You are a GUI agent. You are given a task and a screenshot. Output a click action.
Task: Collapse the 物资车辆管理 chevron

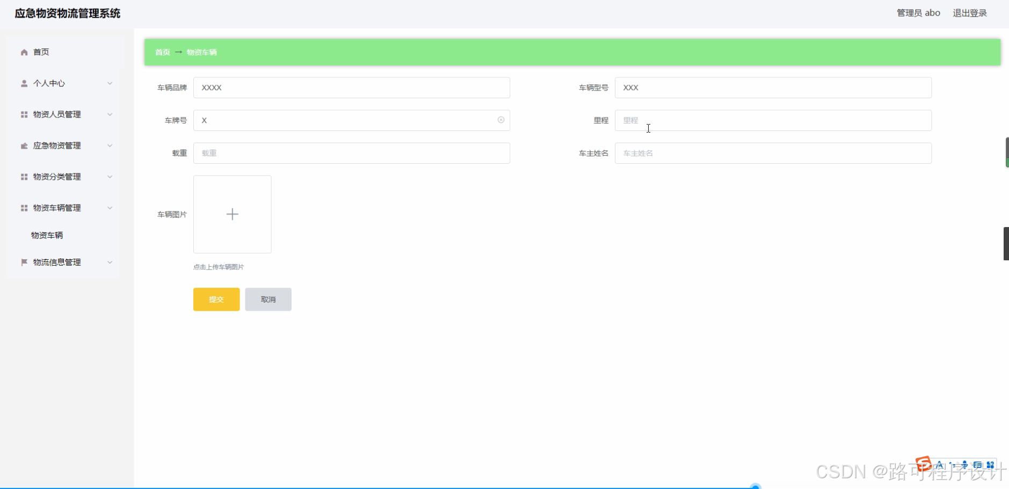[x=110, y=208]
